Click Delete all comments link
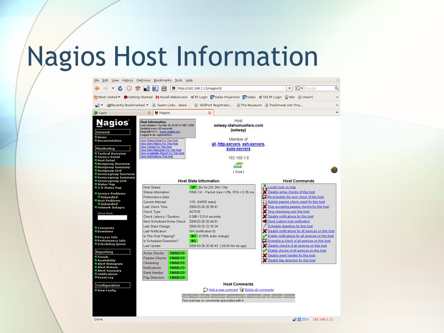This screenshot has height=333, width=444. click(259, 290)
